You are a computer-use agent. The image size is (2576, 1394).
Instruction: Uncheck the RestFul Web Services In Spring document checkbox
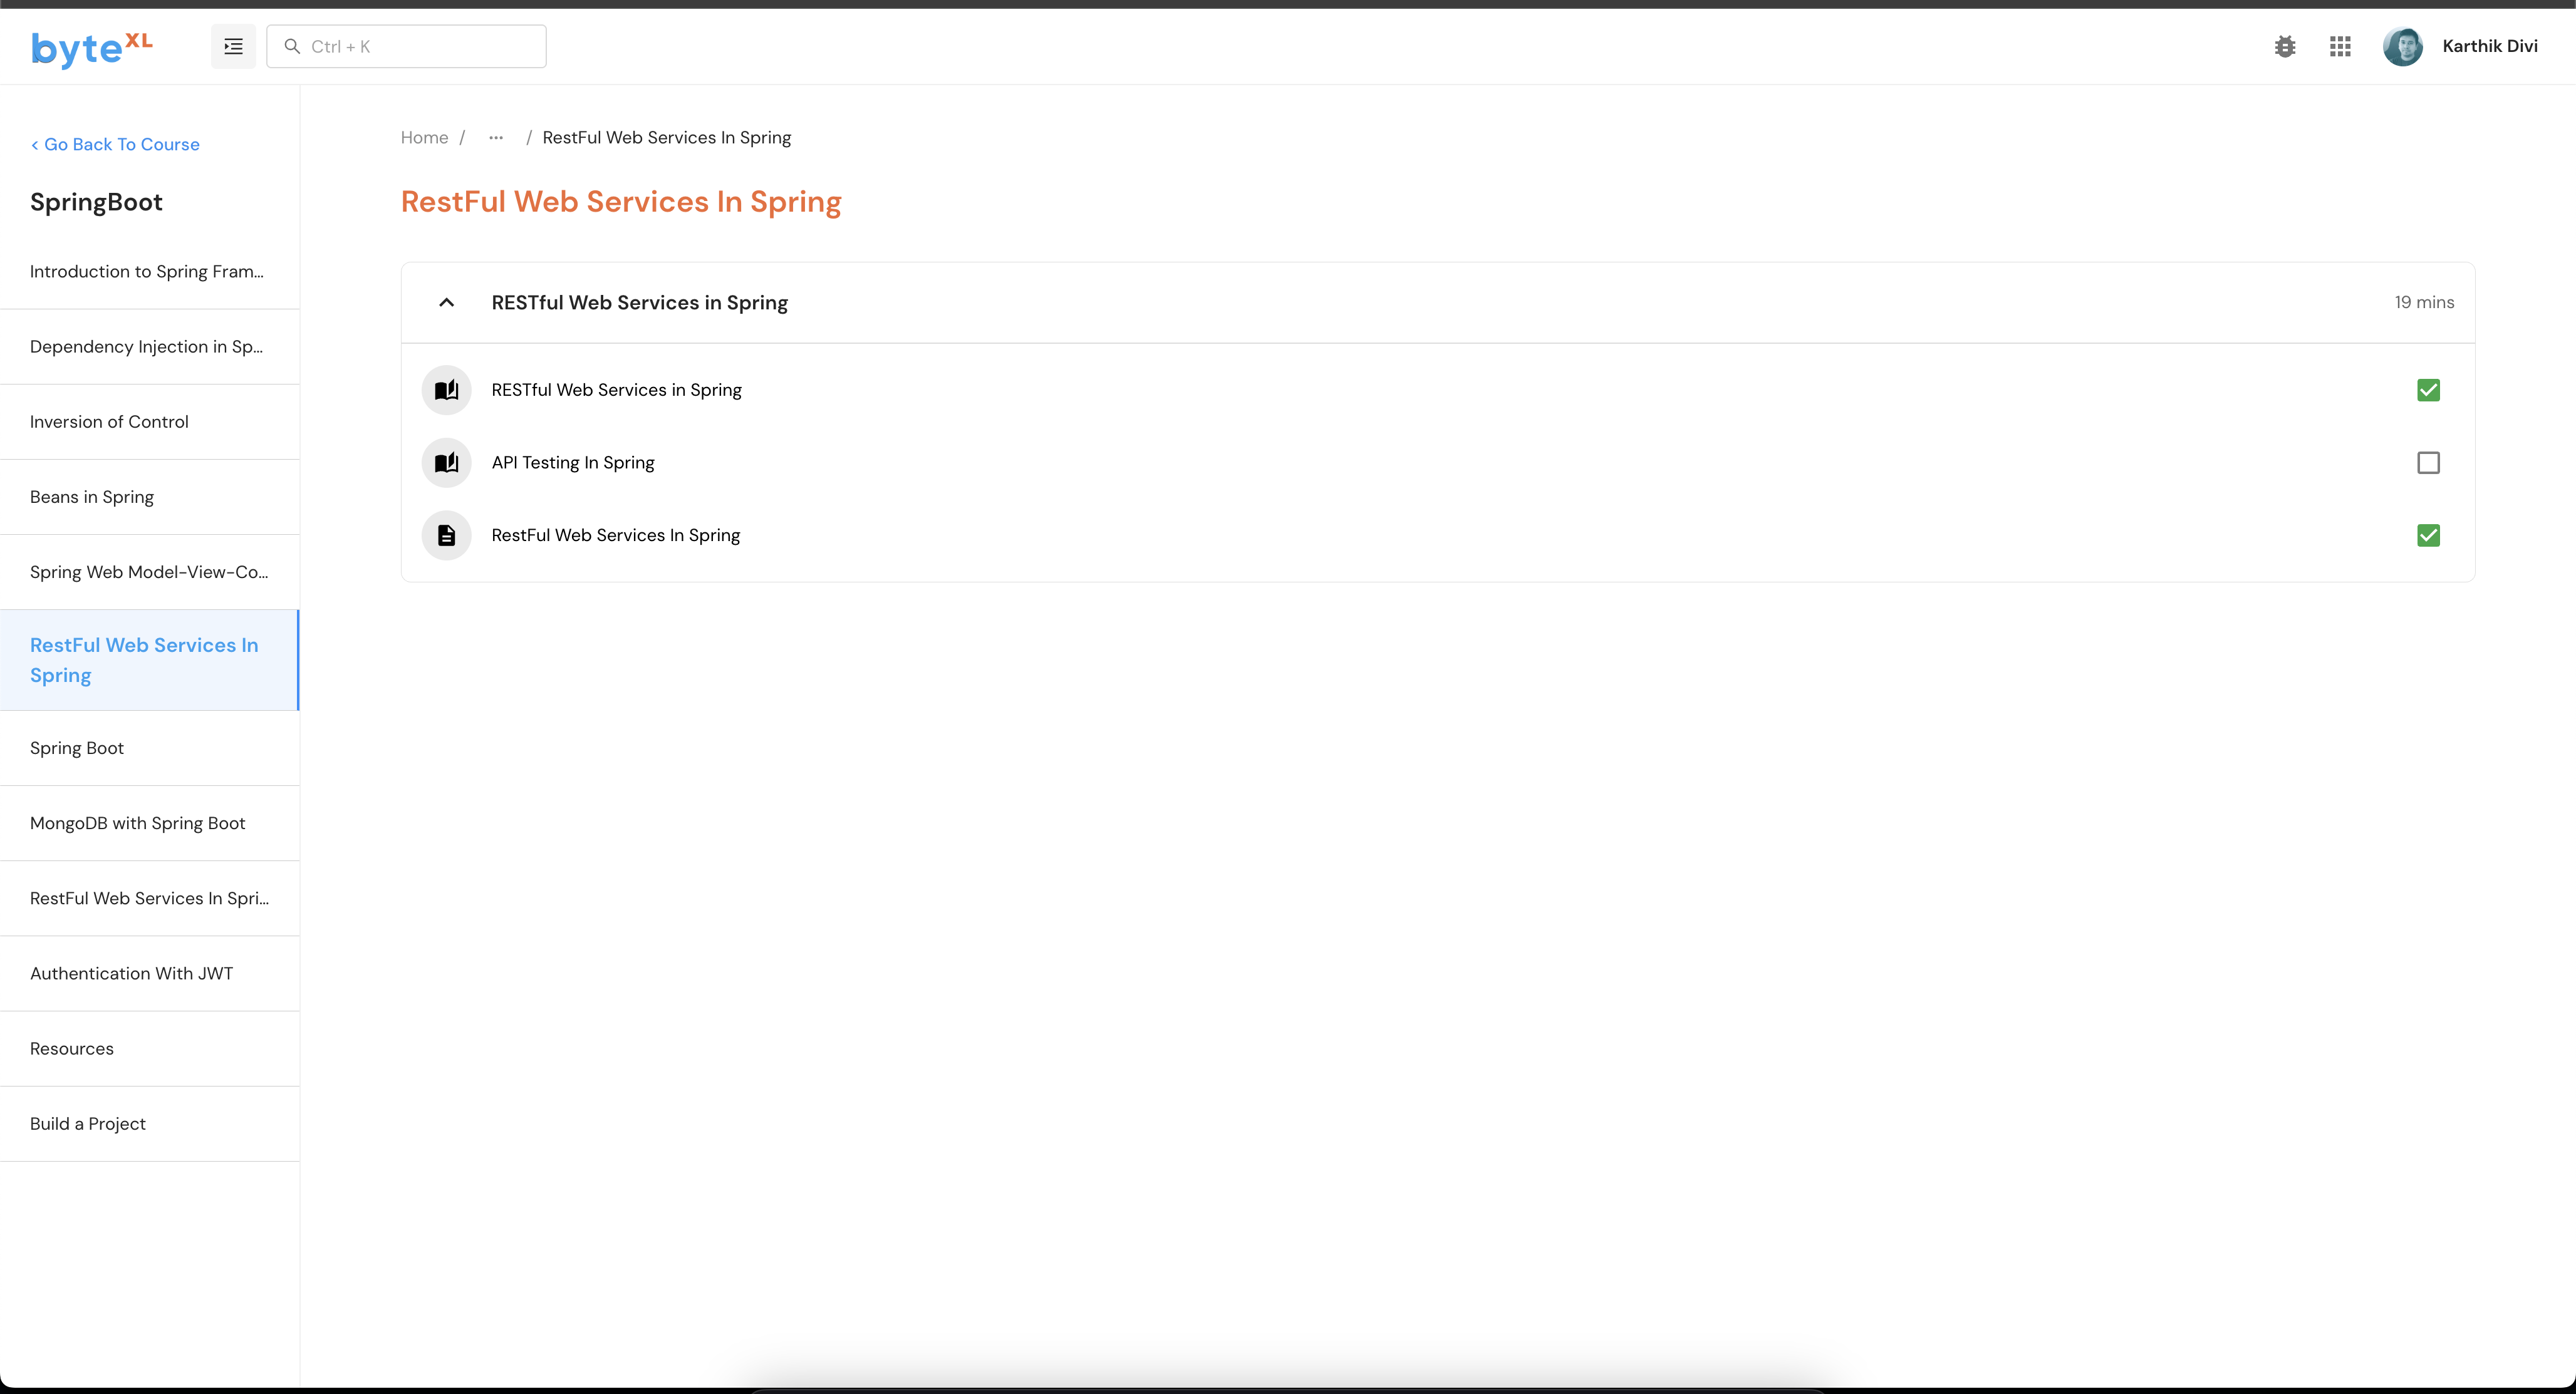(x=2427, y=535)
